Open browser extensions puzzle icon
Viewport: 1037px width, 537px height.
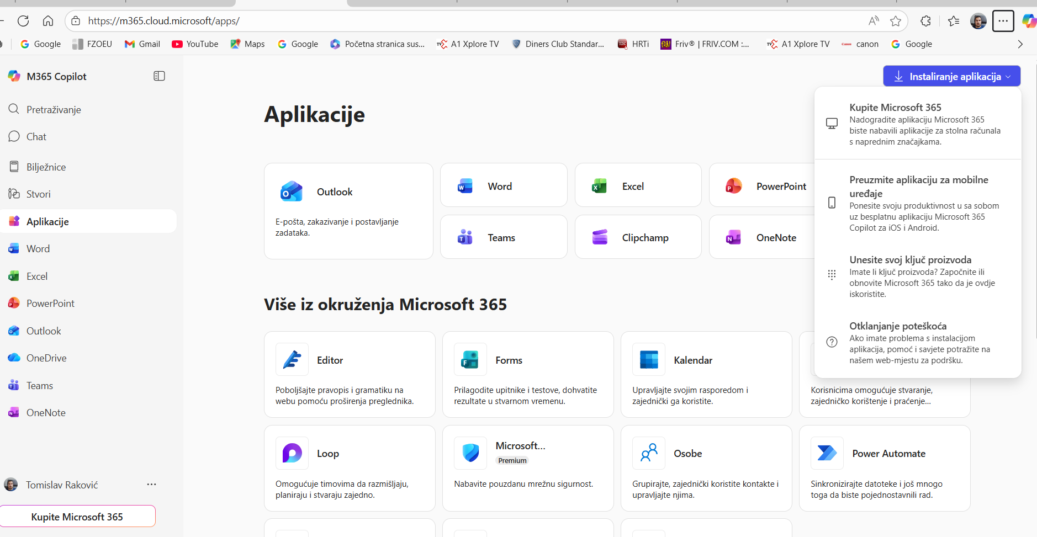pos(926,21)
